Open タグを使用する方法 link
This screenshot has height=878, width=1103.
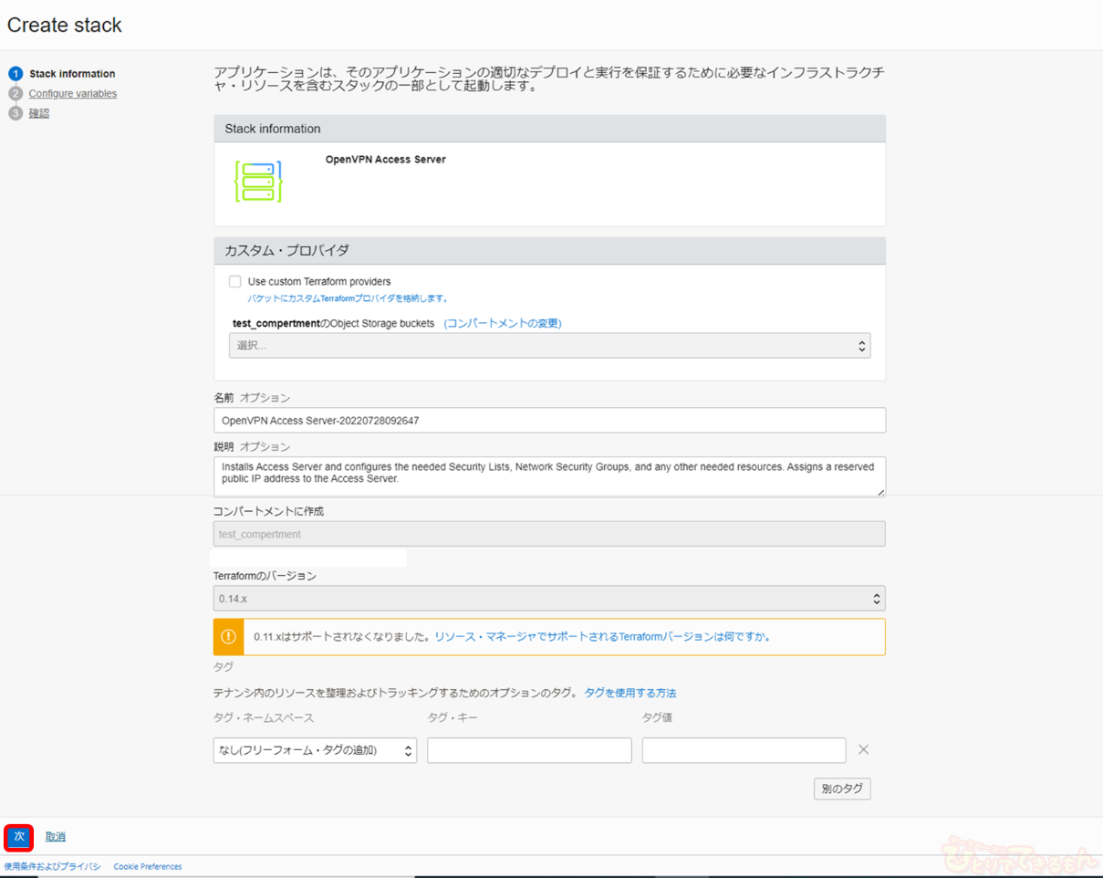point(630,693)
